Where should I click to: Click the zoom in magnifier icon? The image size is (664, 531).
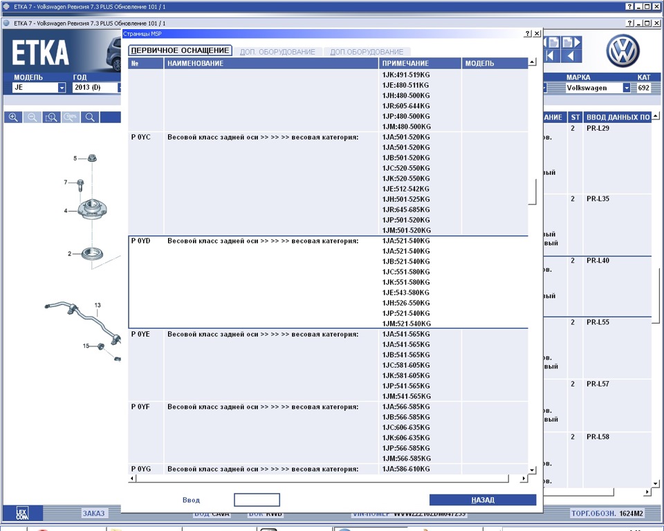tap(13, 118)
